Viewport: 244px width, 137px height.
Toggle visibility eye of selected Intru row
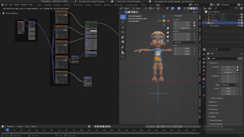(239, 23)
